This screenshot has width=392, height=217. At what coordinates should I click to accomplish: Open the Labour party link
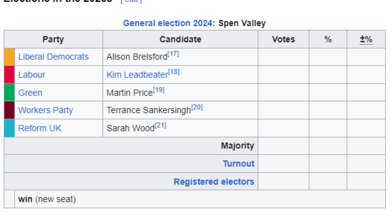(32, 75)
